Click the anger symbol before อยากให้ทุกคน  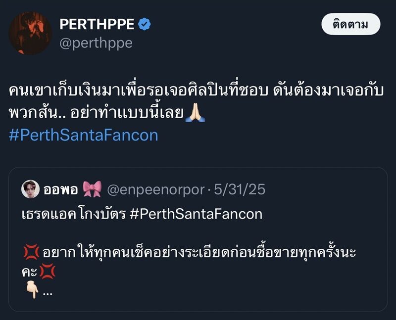point(31,253)
